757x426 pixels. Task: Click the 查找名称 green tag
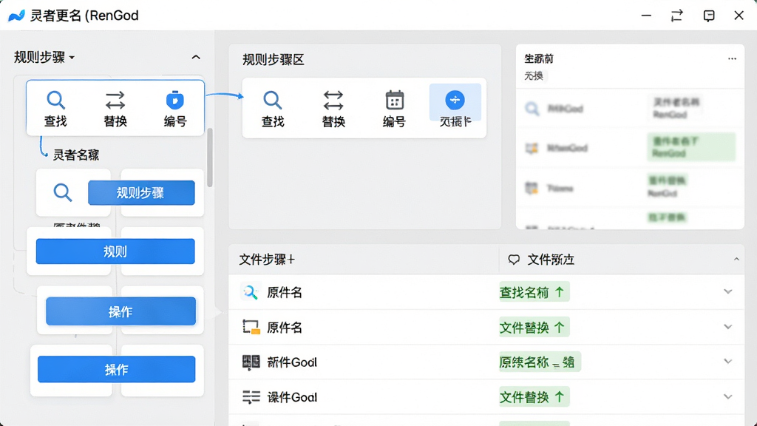point(534,291)
